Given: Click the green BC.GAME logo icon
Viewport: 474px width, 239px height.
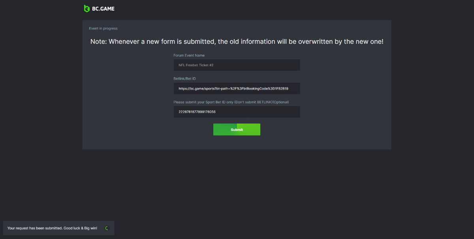Looking at the screenshot, I should coord(87,8).
